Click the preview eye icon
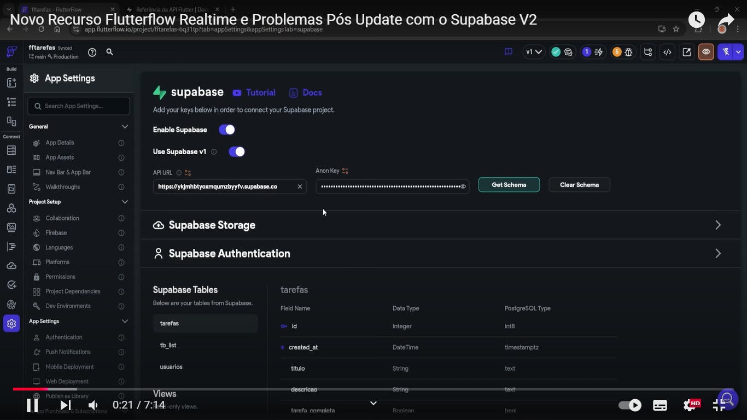 tap(706, 52)
